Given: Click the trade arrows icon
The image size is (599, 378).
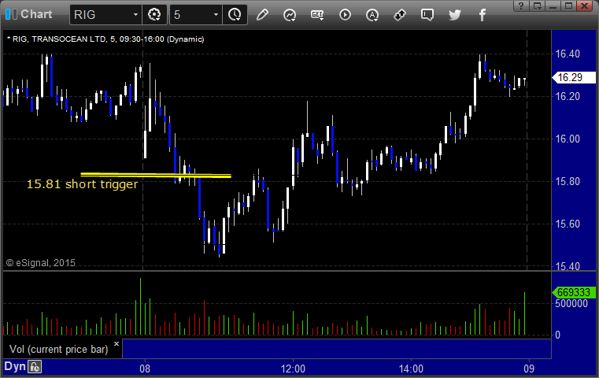Looking at the screenshot, I should tap(400, 15).
